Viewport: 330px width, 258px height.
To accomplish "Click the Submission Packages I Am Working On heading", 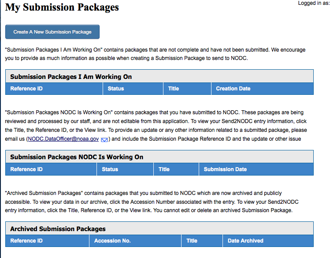I will click(71, 77).
